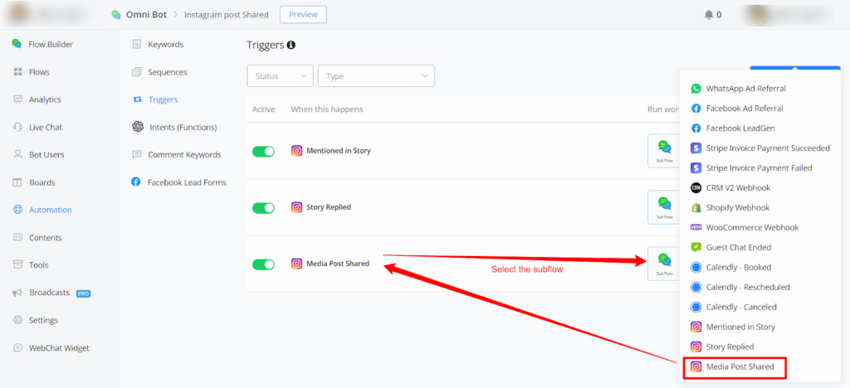Screen dimensions: 850x388
Task: Click the Omni Bot icon in breadcrumb
Action: coord(115,15)
